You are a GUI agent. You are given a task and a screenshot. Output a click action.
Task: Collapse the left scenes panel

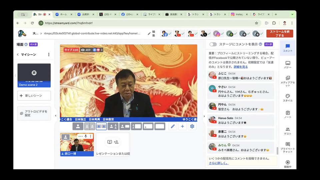[56, 116]
